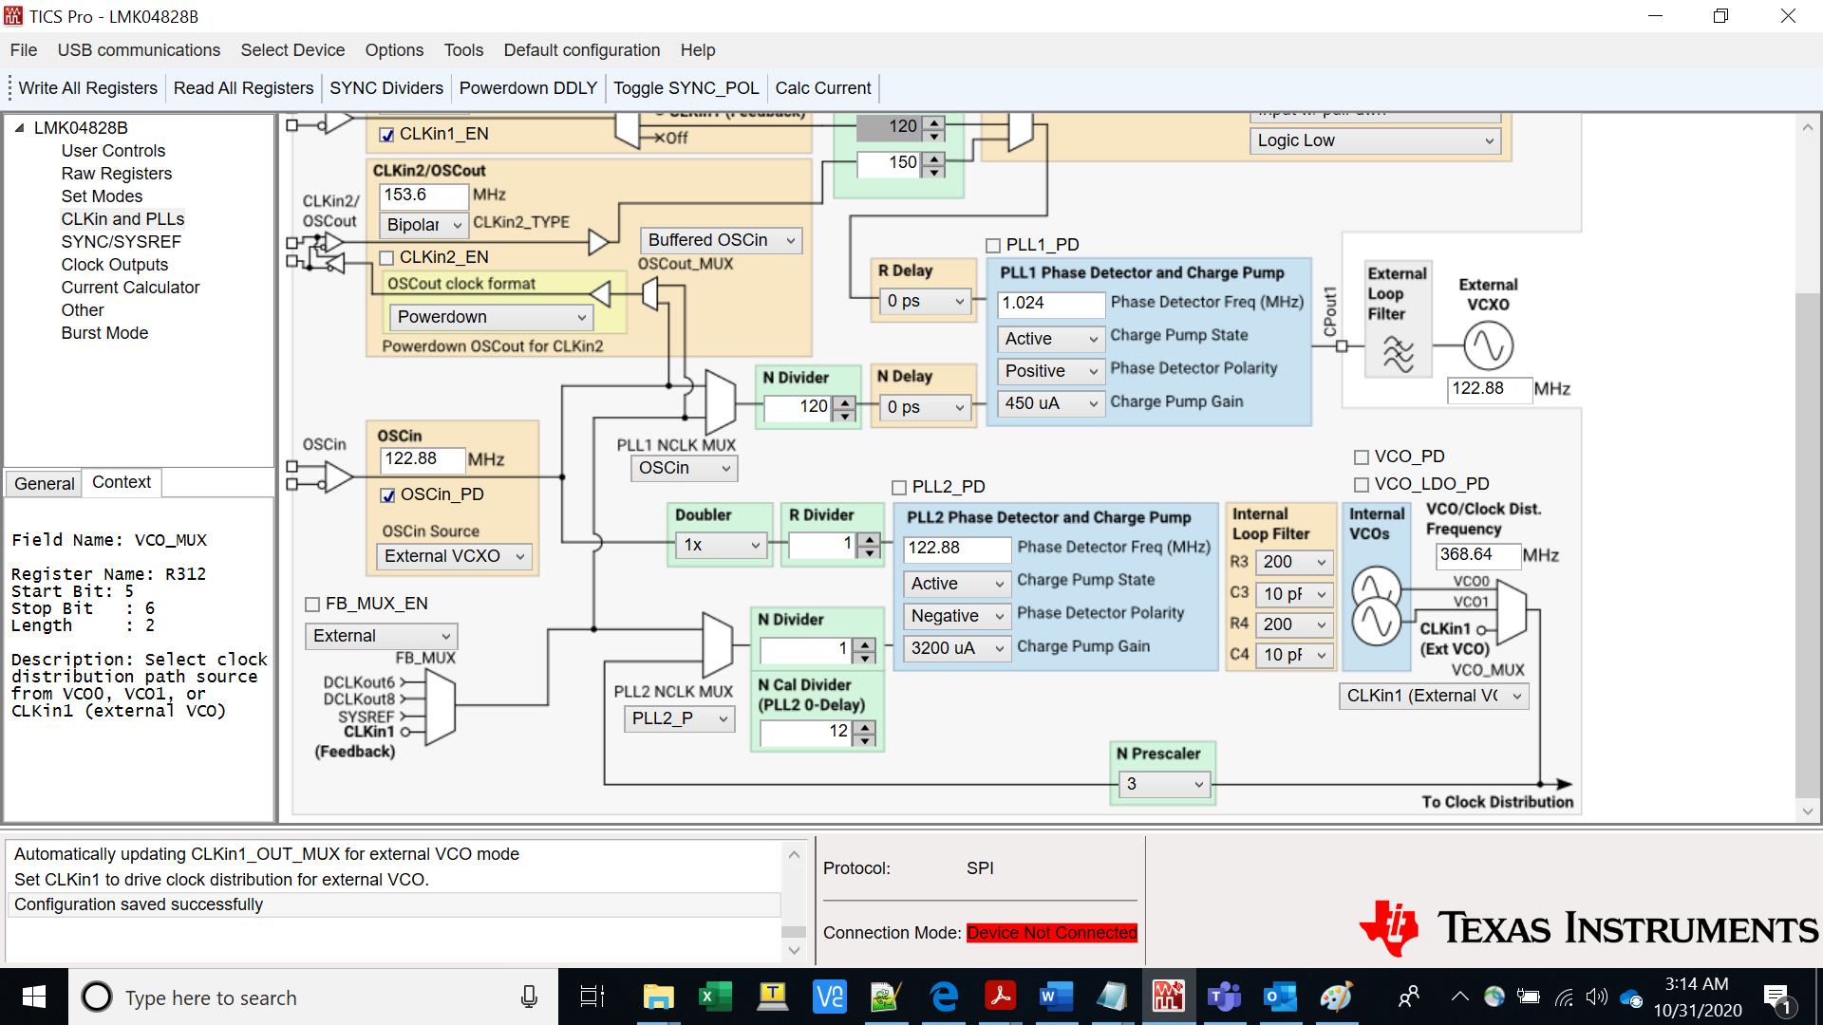This screenshot has width=1823, height=1025.
Task: Increment the PLL1 N Divider stepper
Action: tap(845, 402)
